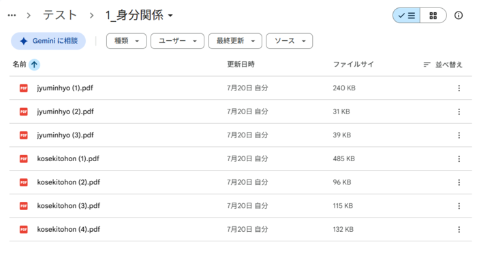Click the Gemini に相談 button
Image resolution: width=477 pixels, height=257 pixels.
tap(48, 41)
